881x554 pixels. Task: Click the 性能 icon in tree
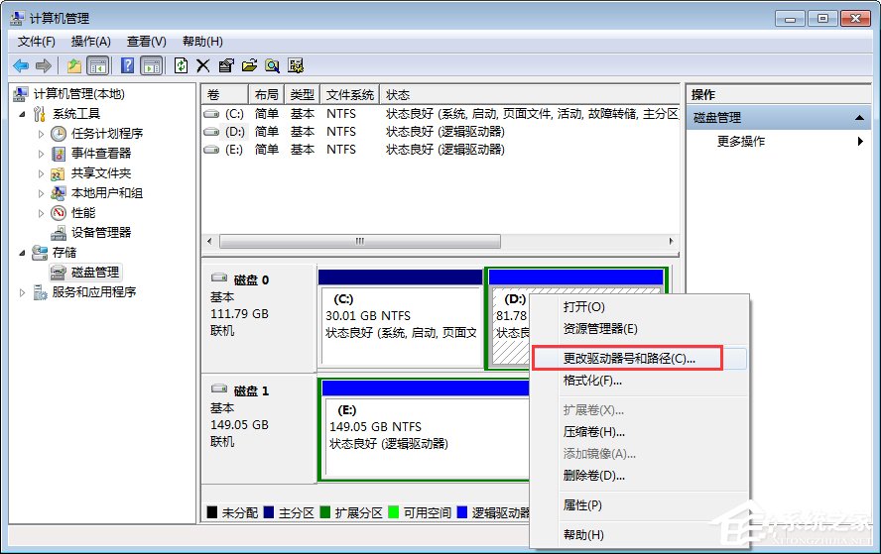click(x=59, y=213)
